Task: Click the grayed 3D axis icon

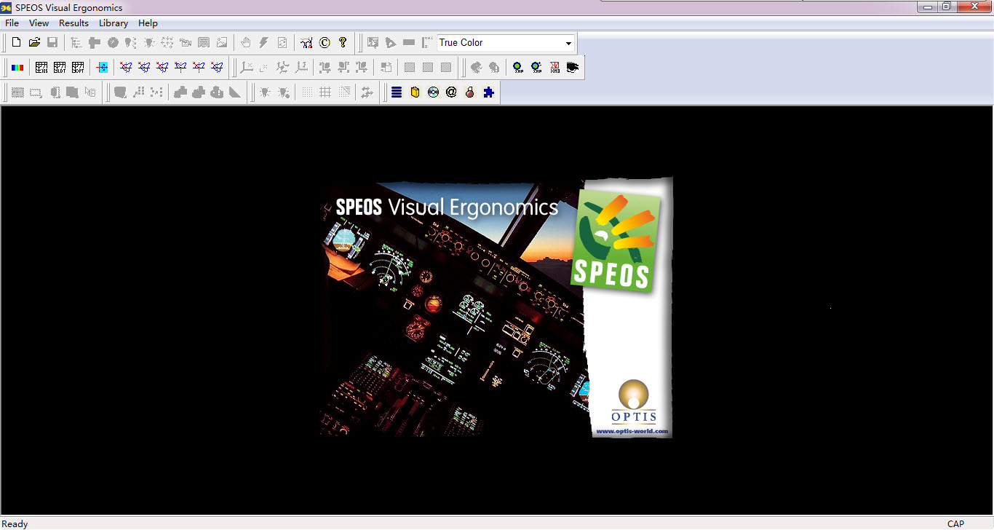Action: (x=247, y=68)
